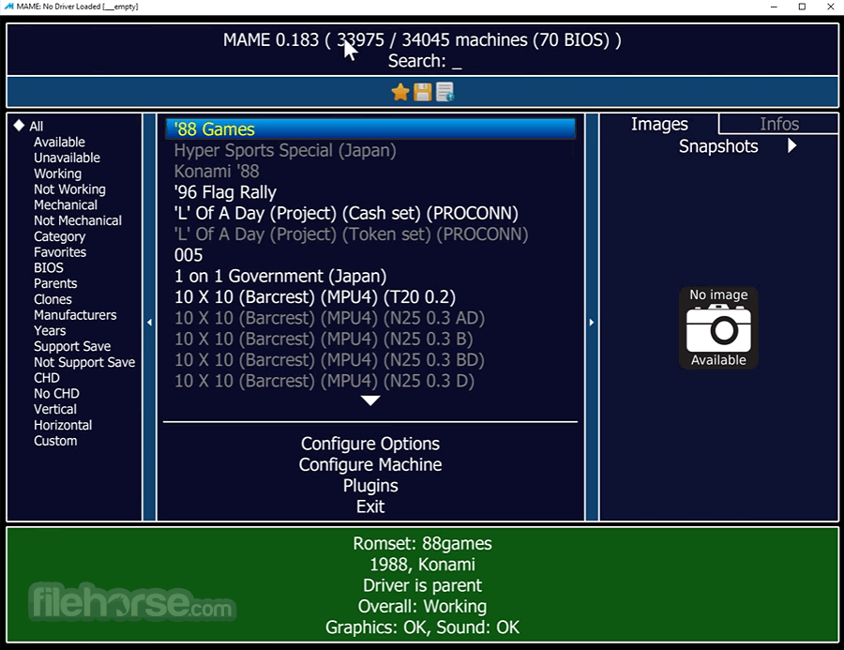844x650 pixels.
Task: Click the No Image Available camera placeholder
Action: (718, 328)
